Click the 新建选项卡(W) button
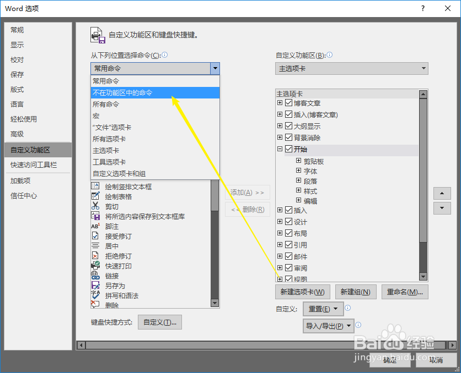 click(x=303, y=292)
